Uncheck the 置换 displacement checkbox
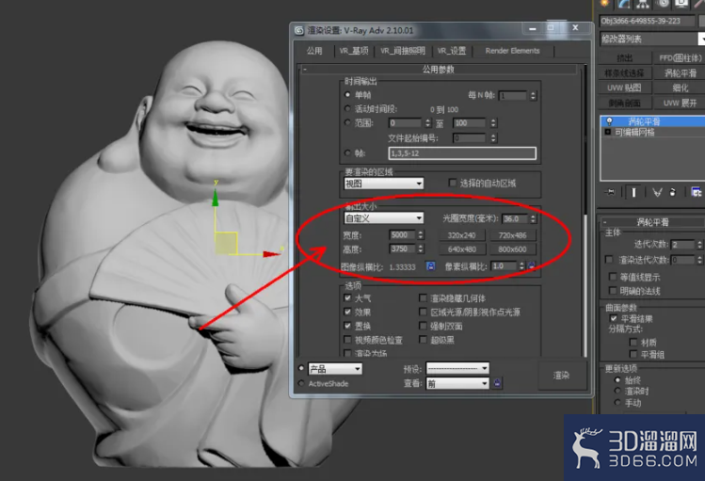 347,326
